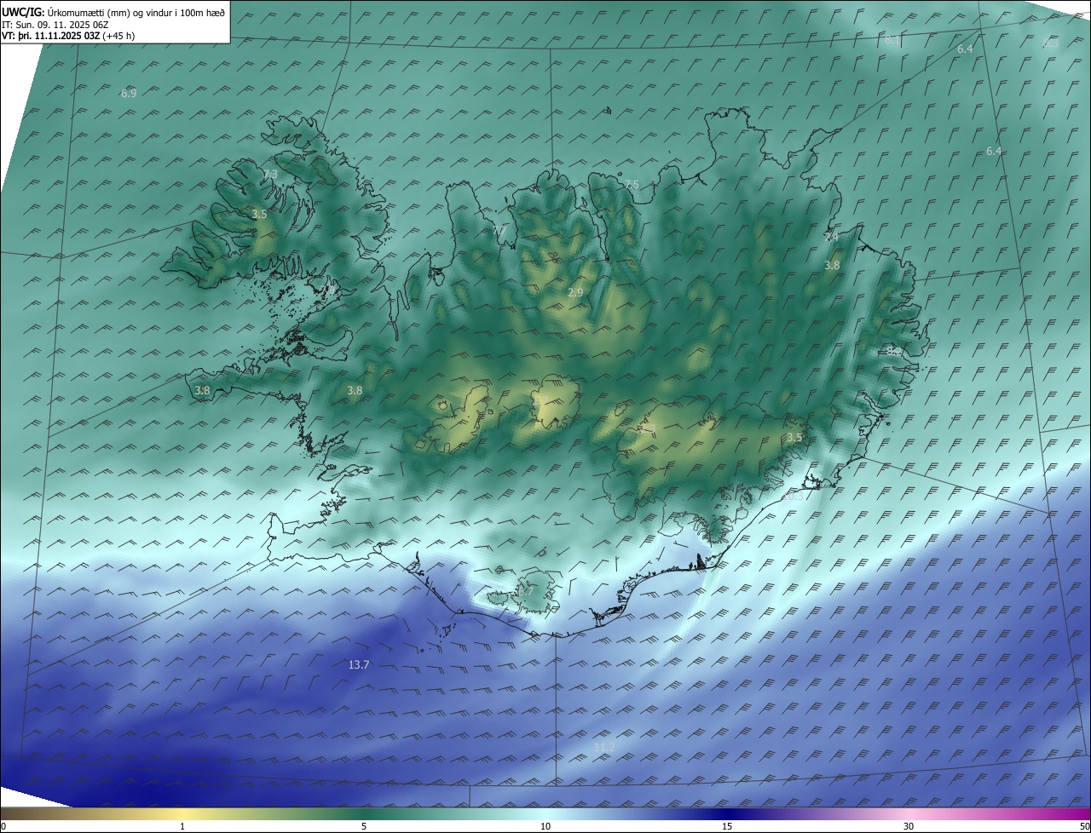Click the colour scale tick label 50
This screenshot has height=833, width=1091.
tap(1084, 826)
